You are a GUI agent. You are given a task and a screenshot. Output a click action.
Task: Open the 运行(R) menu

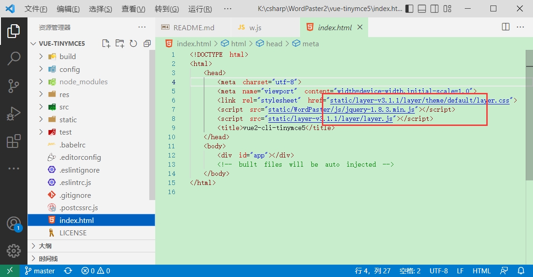tap(200, 9)
